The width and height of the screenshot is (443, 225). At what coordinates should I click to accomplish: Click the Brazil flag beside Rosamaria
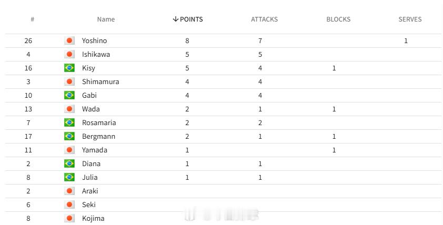[x=69, y=123]
